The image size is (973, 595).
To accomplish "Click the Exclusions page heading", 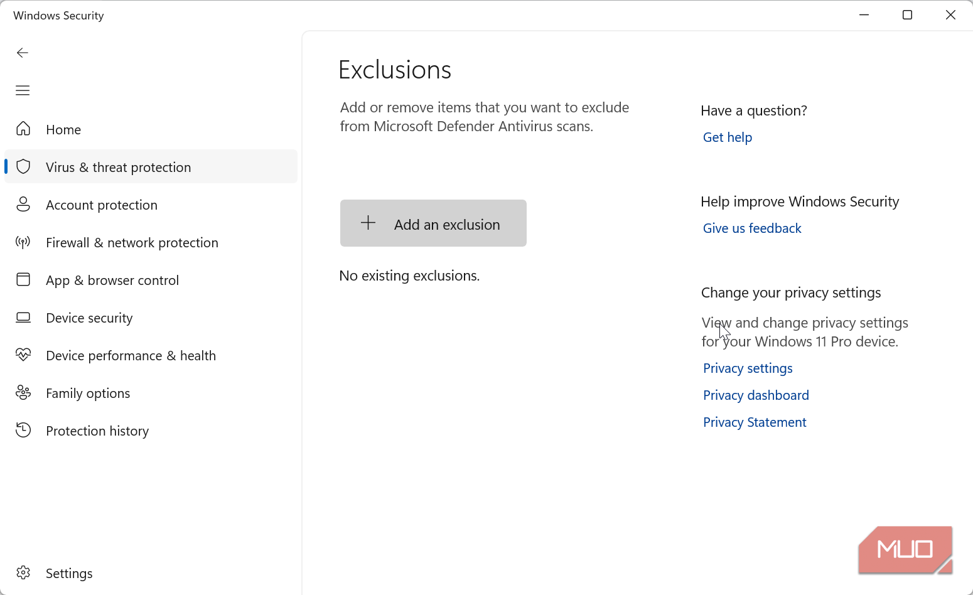I will tap(395, 70).
